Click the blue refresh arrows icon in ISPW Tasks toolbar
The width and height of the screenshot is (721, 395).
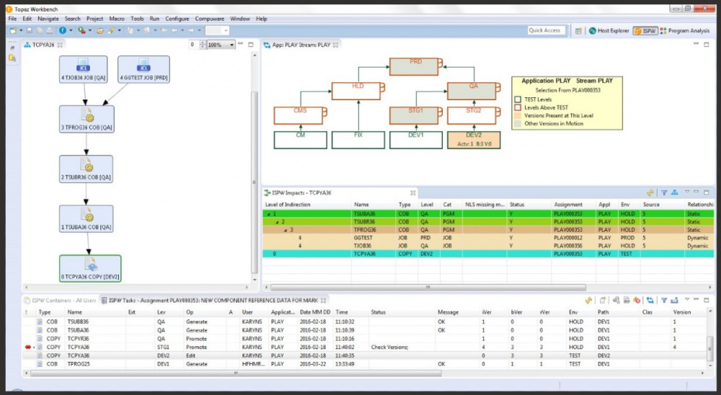[x=650, y=301]
